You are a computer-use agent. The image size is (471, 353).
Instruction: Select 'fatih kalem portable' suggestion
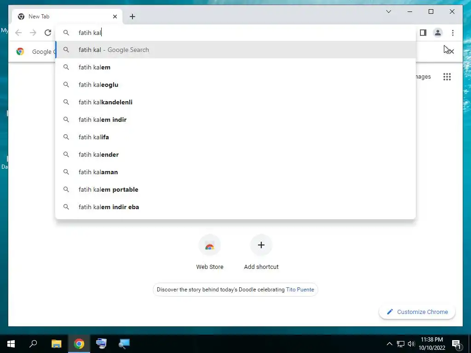pos(236,189)
